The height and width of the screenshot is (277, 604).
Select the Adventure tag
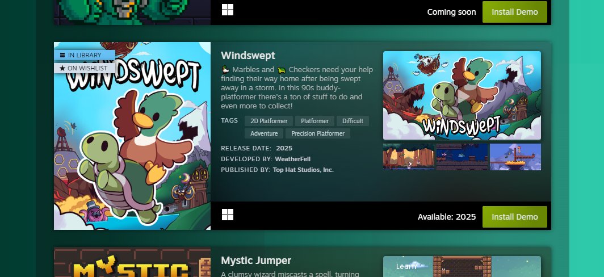point(264,134)
